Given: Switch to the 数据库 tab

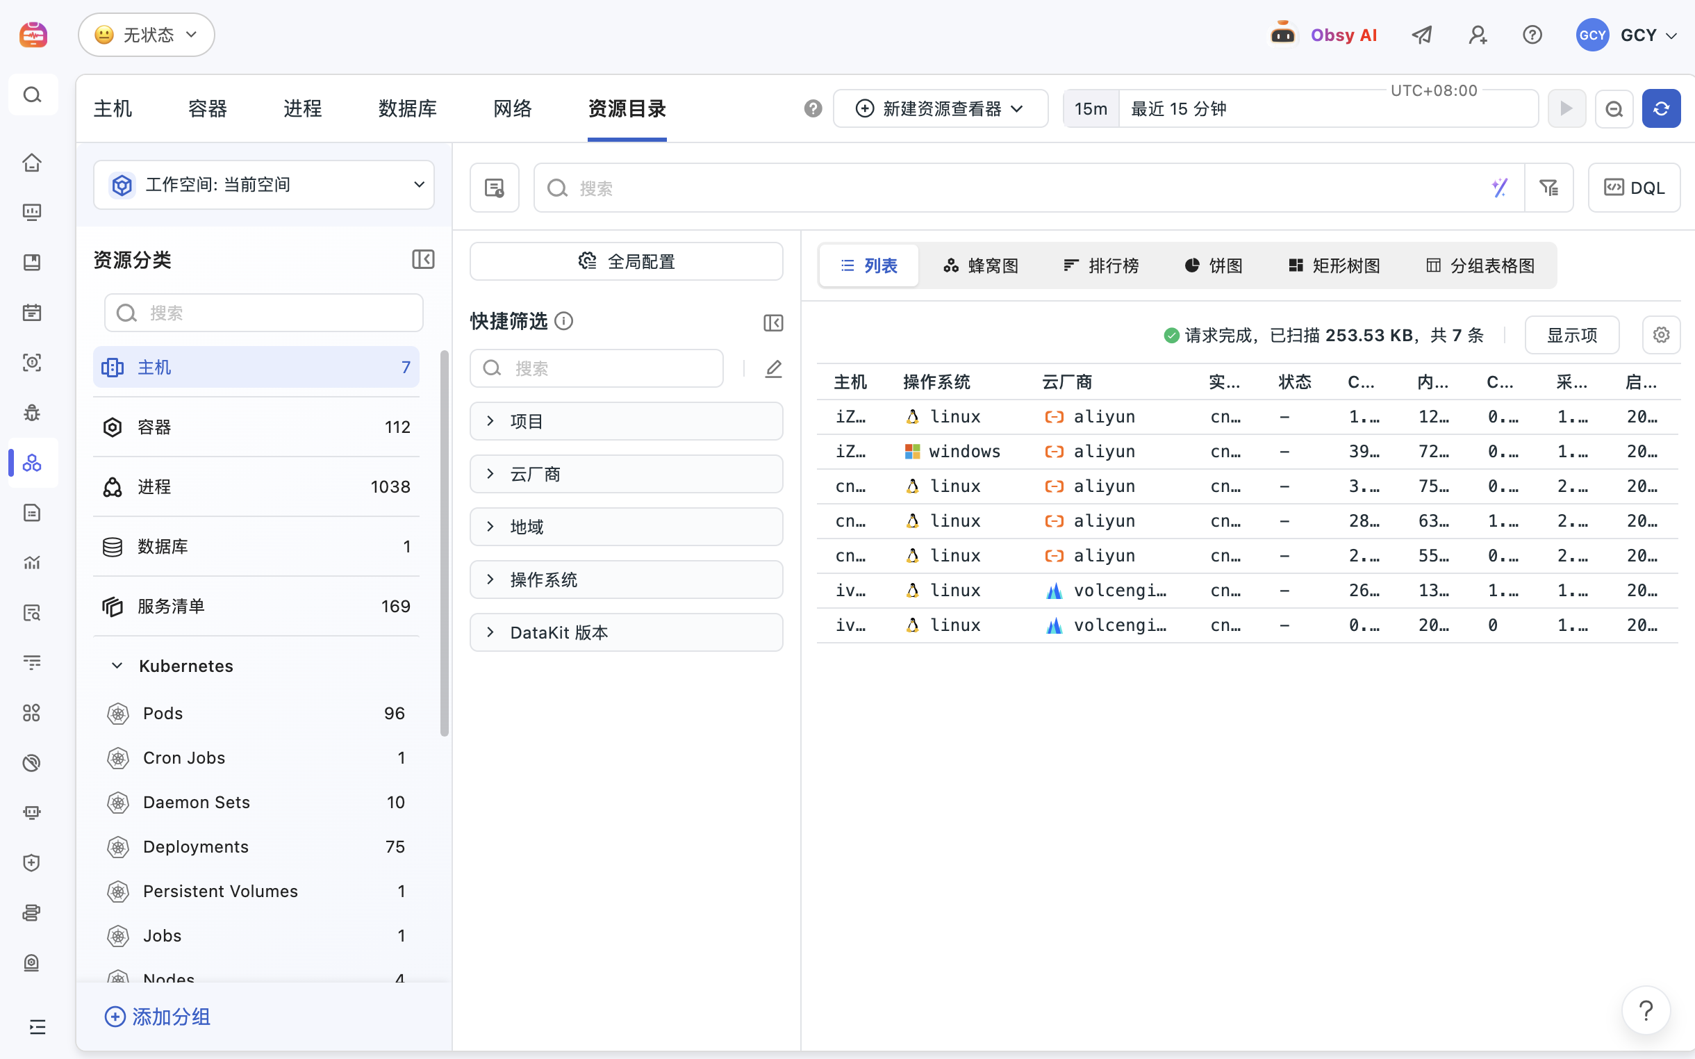Looking at the screenshot, I should tap(408, 108).
